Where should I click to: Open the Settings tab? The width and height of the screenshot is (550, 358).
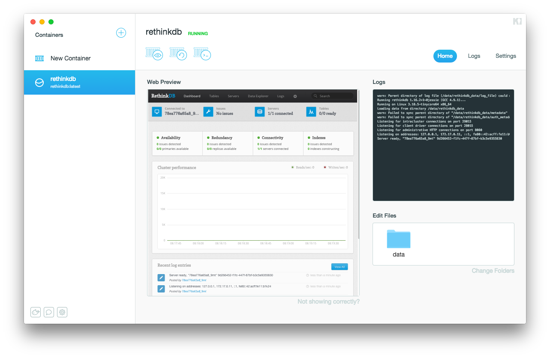pos(505,56)
